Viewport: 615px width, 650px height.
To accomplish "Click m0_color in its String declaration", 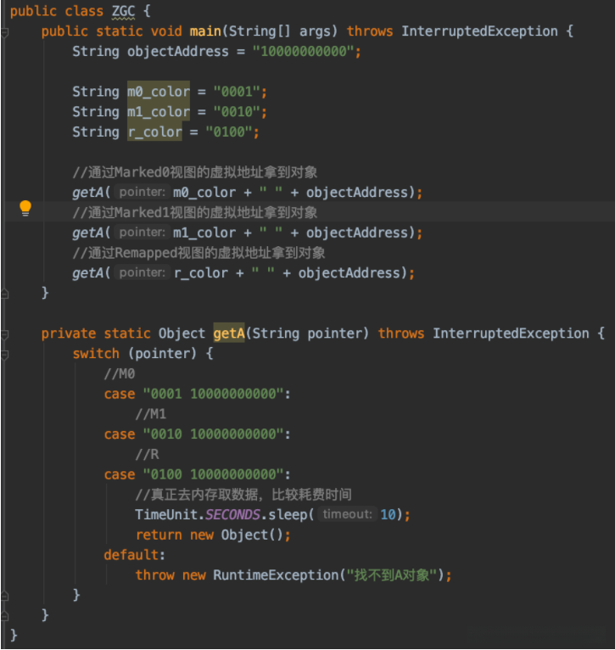I will (159, 92).
